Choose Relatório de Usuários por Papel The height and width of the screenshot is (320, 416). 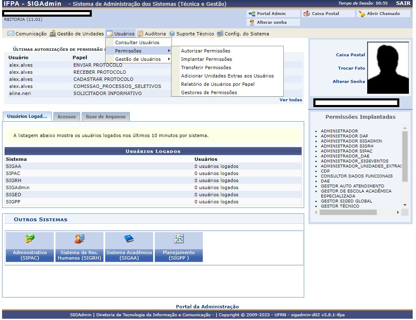coord(218,84)
